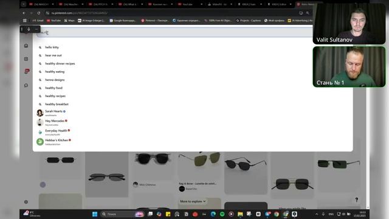The width and height of the screenshot is (389, 219).
Task: Select the 'healthy dinner recipes' suggestion
Action: (60, 63)
